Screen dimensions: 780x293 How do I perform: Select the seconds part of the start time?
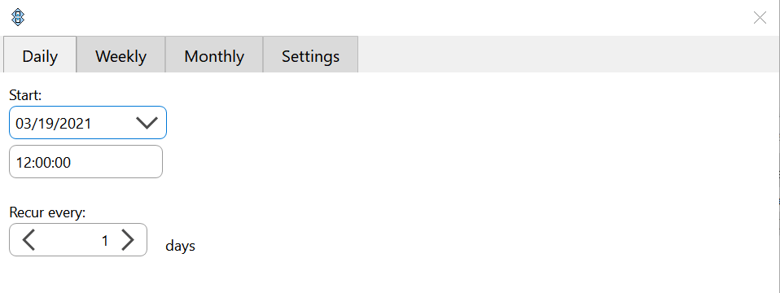[62, 162]
